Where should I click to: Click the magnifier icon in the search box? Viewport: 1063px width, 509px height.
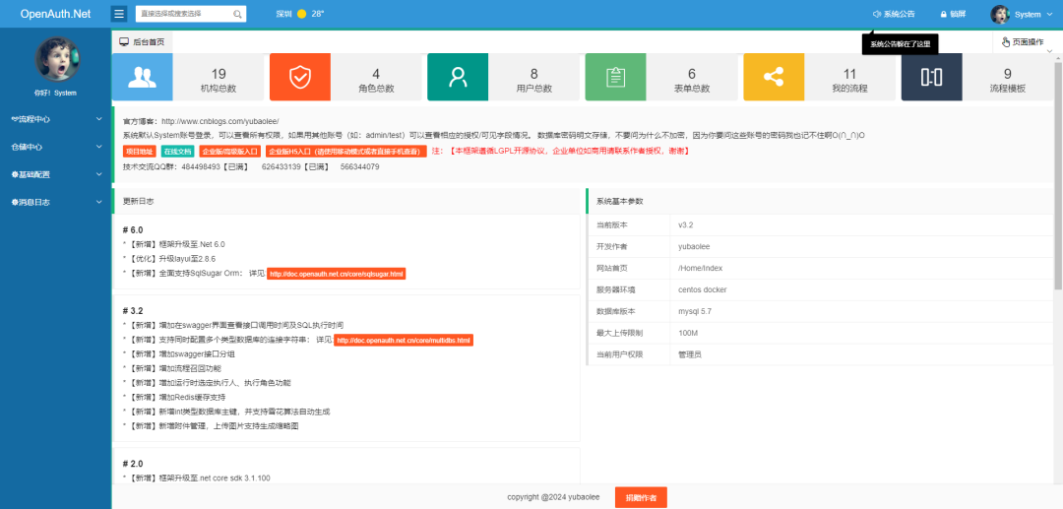[x=238, y=15]
